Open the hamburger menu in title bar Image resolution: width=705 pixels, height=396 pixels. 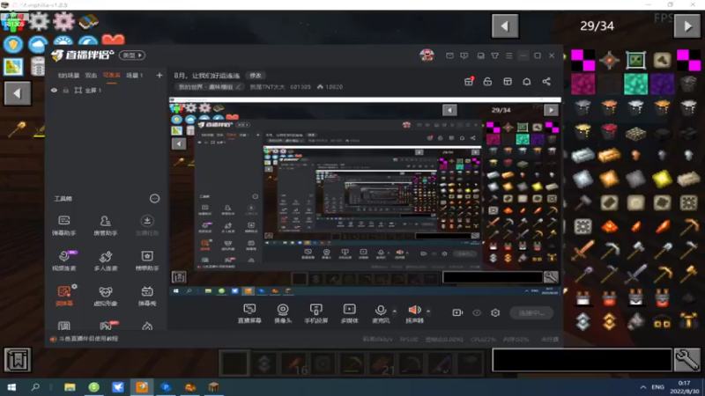pyautogui.click(x=509, y=55)
